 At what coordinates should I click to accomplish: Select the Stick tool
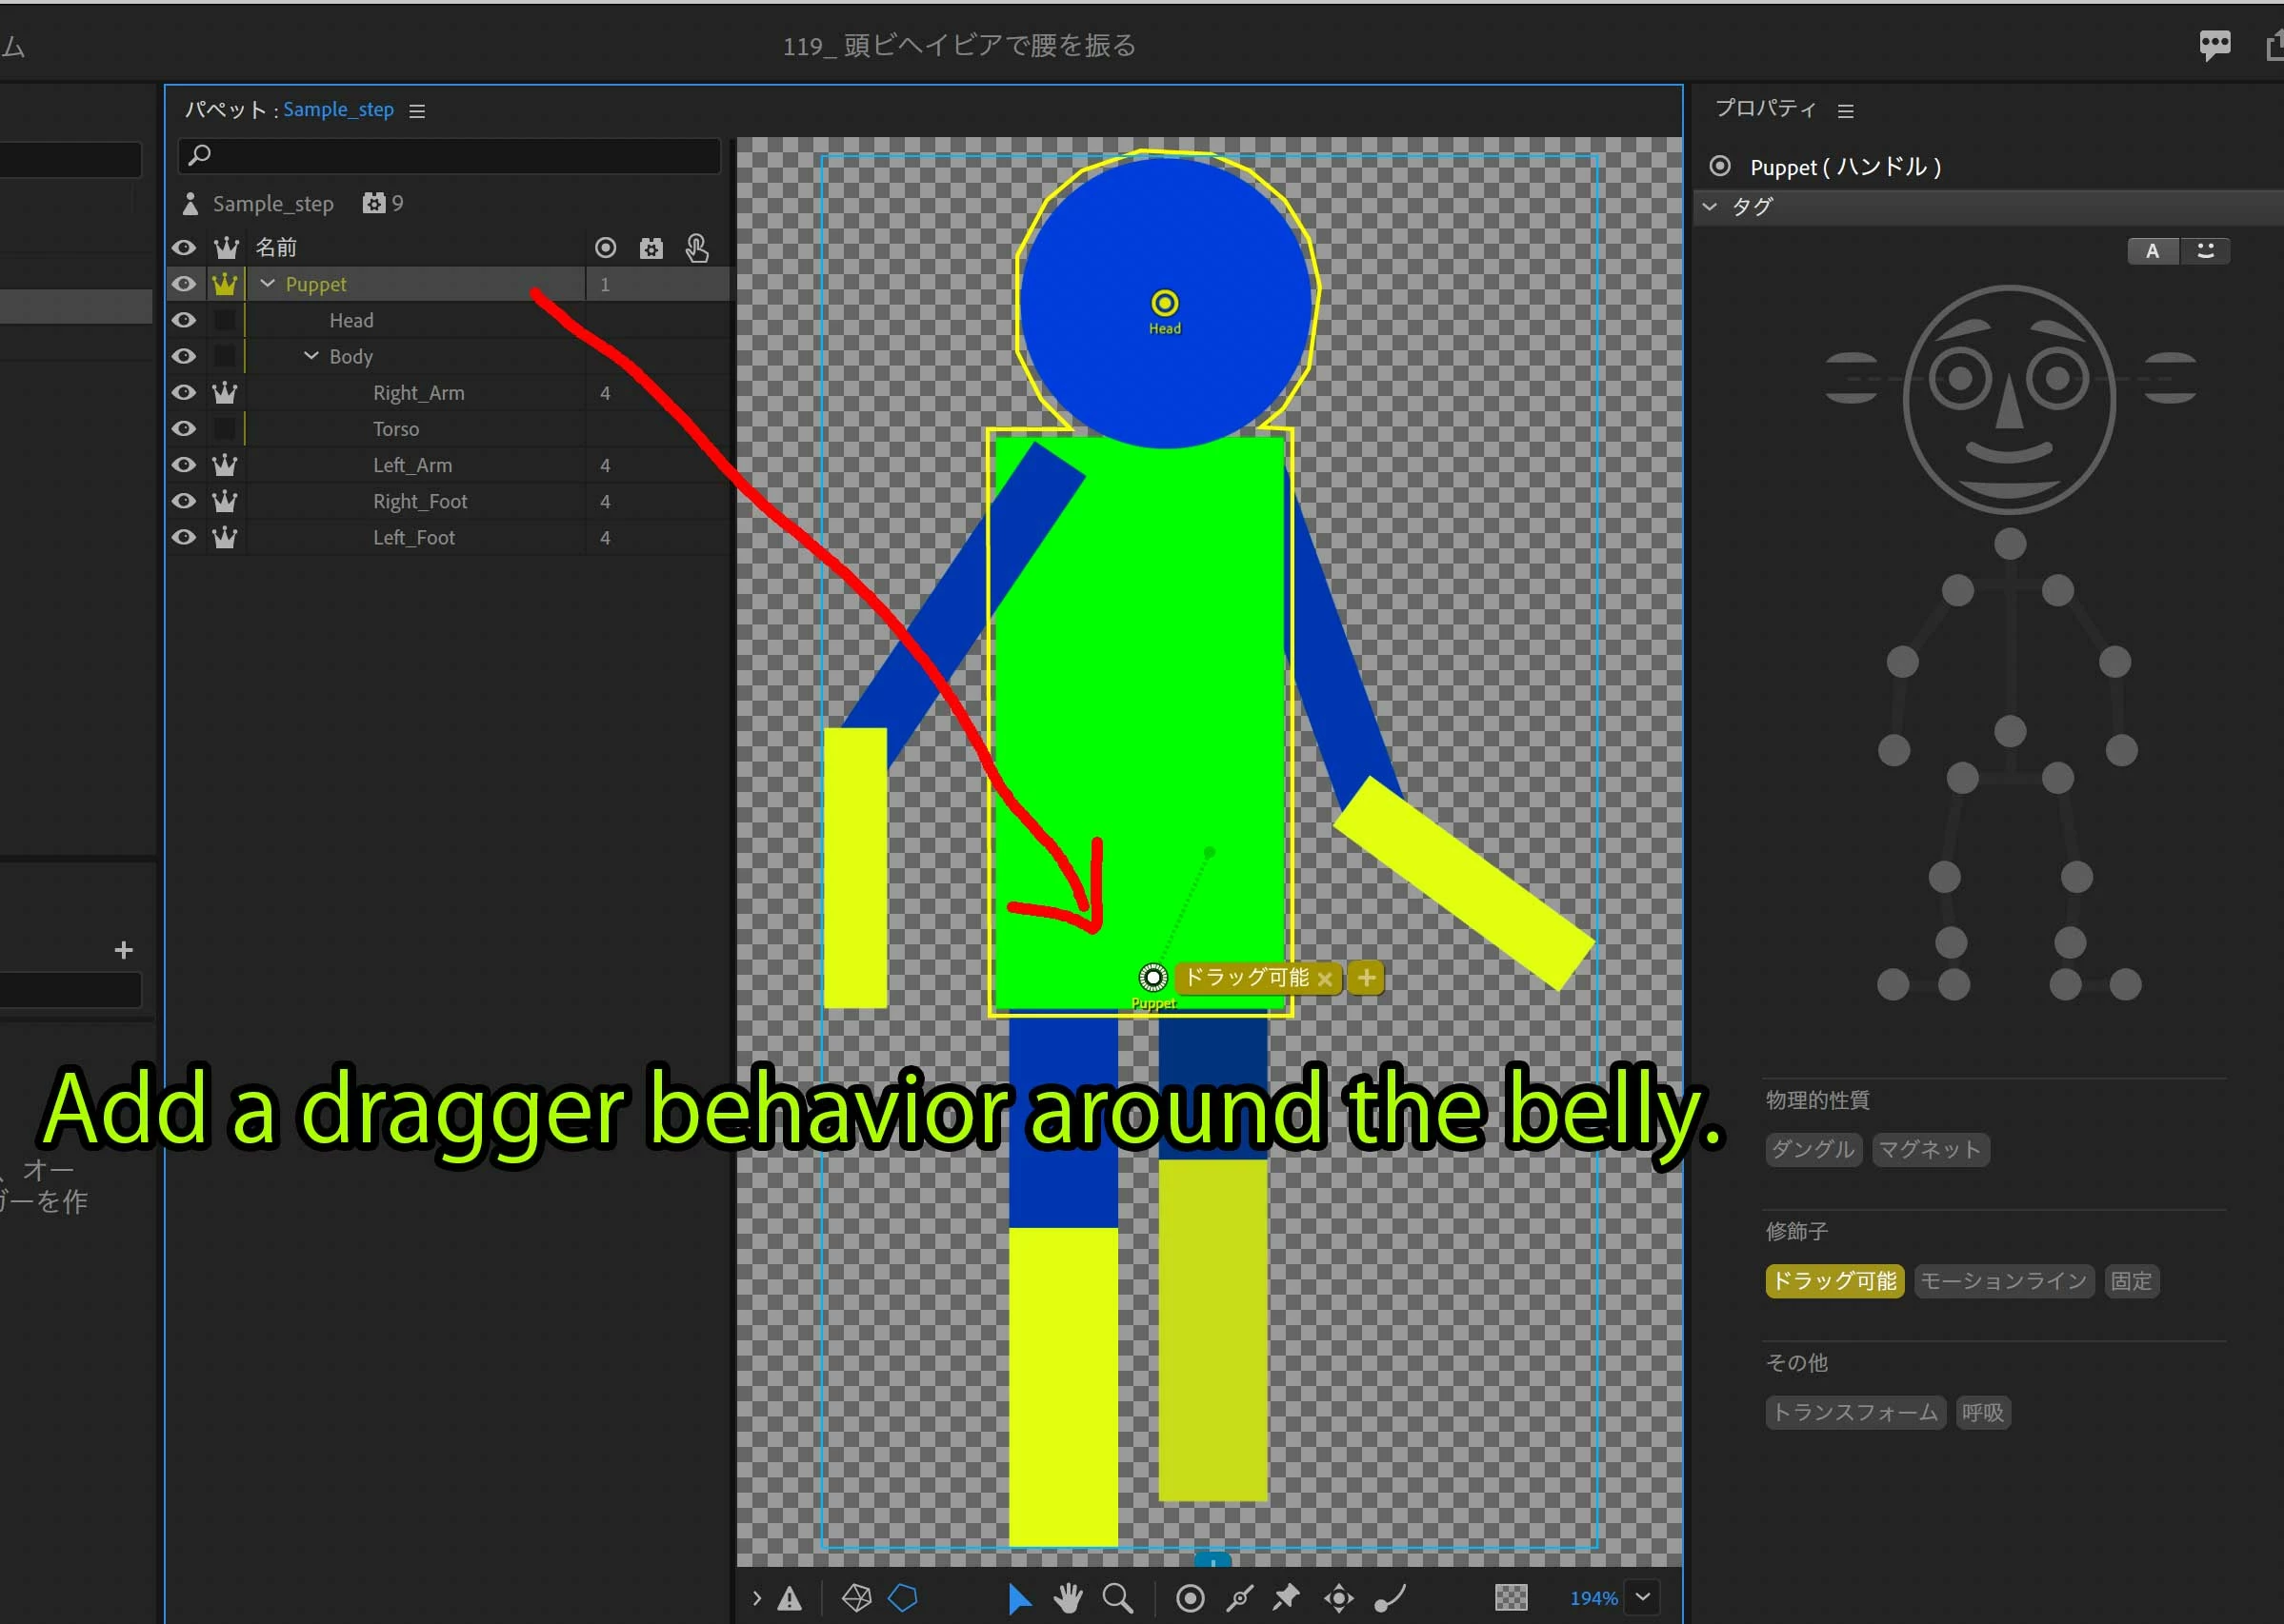tap(1239, 1598)
